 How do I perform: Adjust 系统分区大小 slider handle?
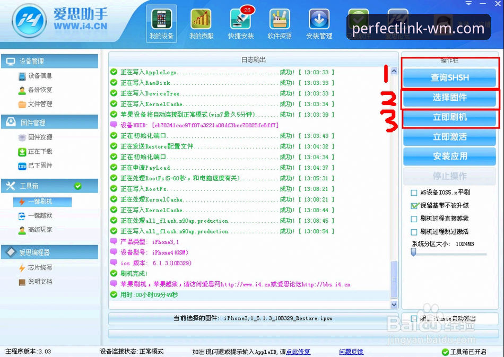point(414,251)
